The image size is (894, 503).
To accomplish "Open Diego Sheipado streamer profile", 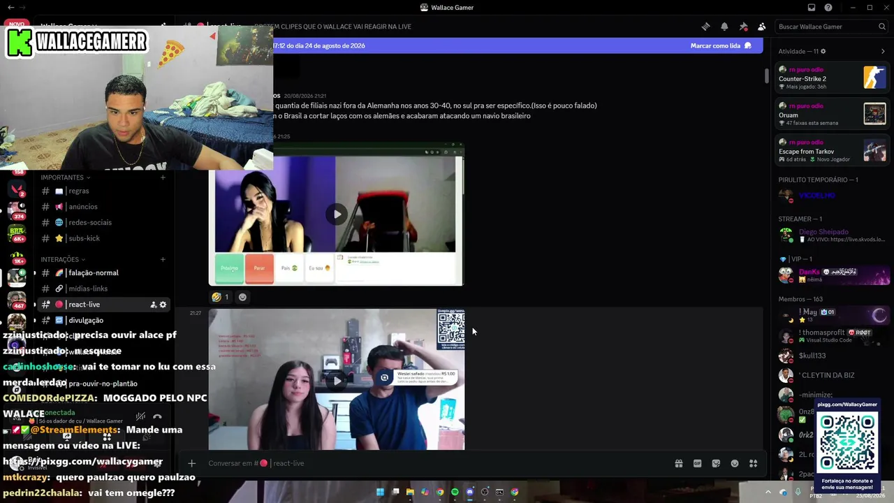I will [833, 235].
